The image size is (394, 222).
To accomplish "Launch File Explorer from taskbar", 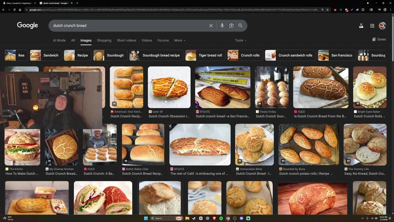I will (x=187, y=218).
